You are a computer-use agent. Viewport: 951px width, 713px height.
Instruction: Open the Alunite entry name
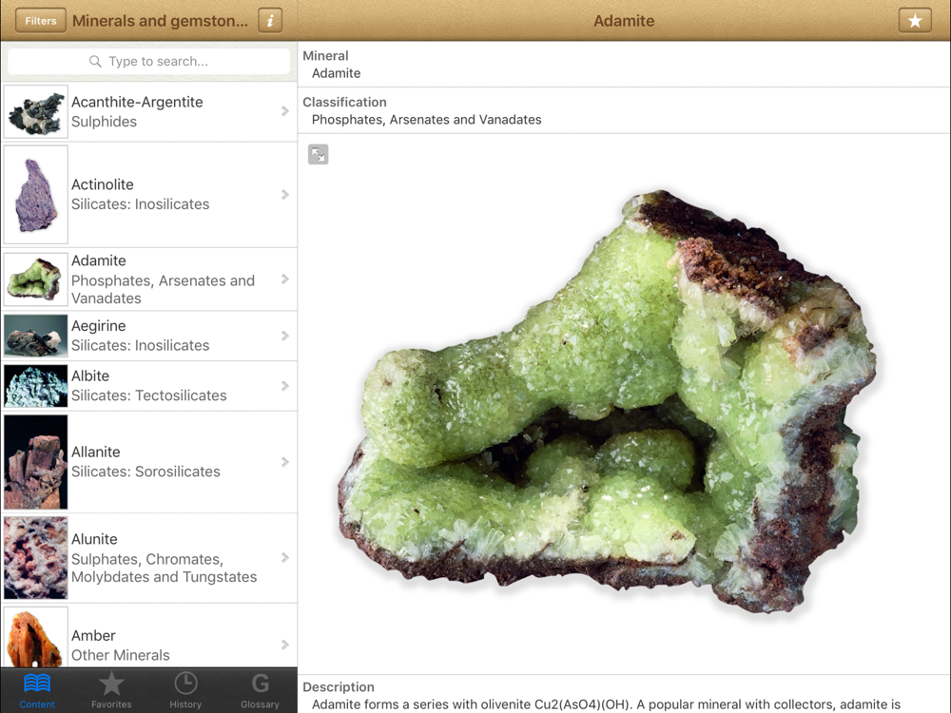94,539
